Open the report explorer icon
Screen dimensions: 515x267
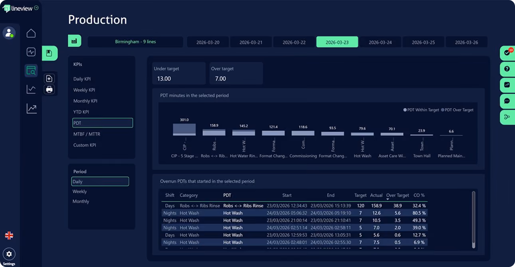[x=31, y=71]
